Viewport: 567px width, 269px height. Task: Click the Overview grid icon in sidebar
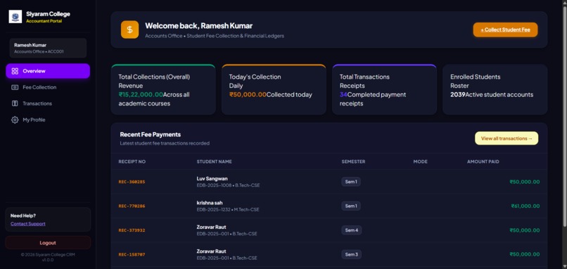coord(15,71)
